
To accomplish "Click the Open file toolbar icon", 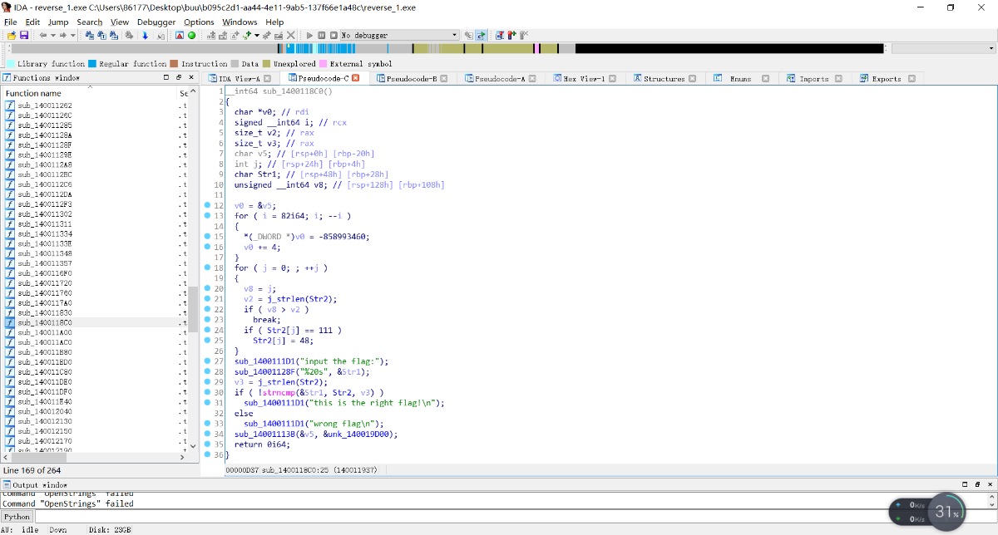I will [x=11, y=36].
